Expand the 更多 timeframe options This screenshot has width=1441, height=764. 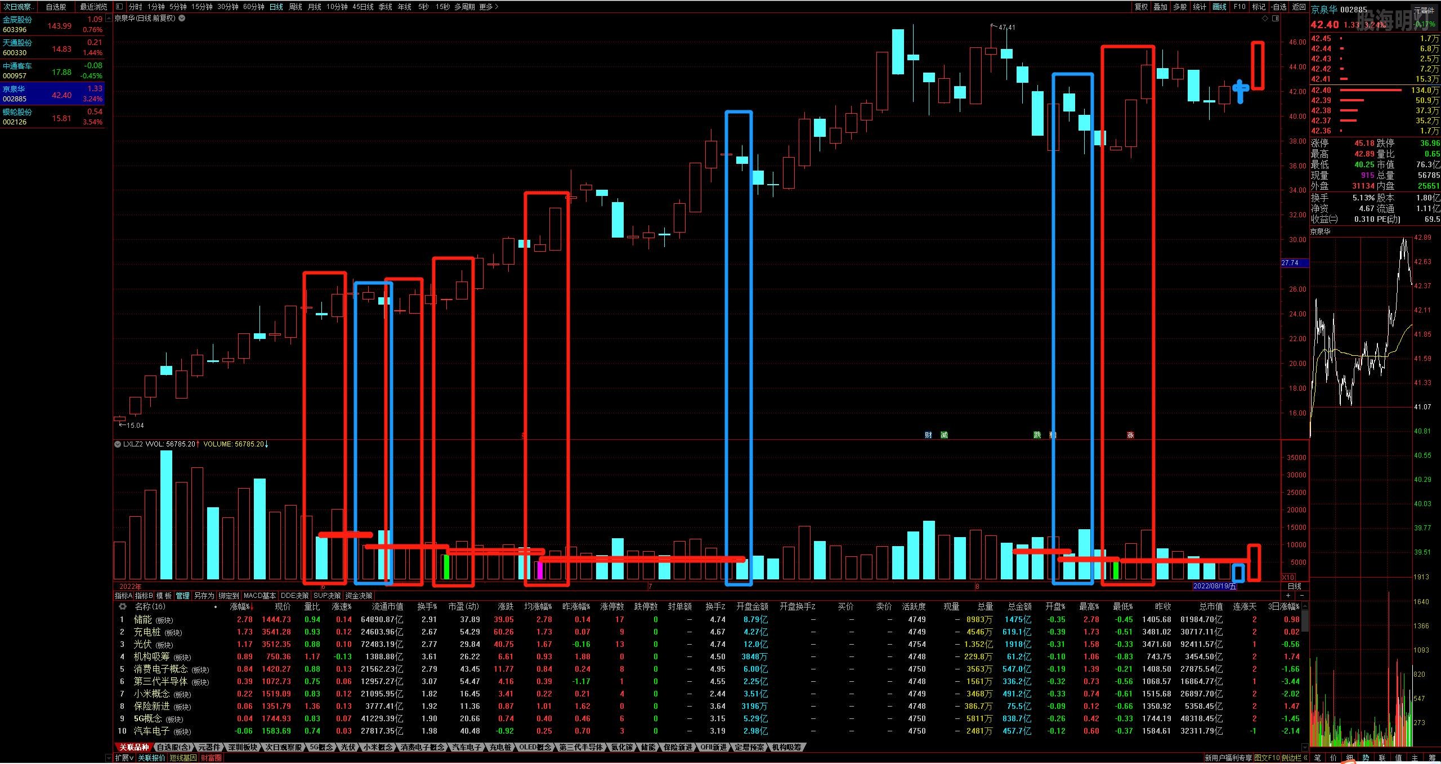click(x=489, y=7)
